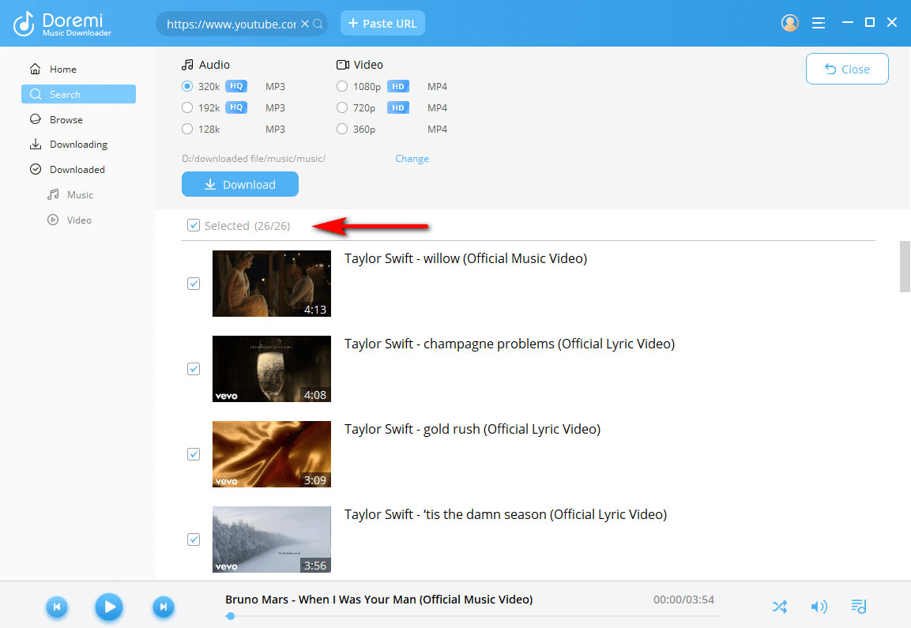Click the playback progress slider
Viewport: 911px width, 628px height.
point(474,615)
